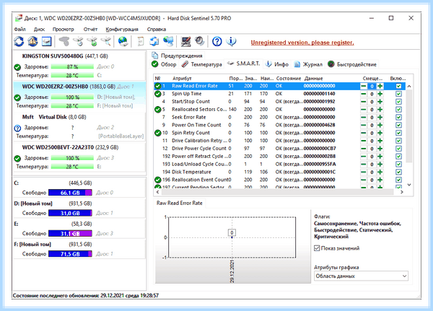Switch to the Обзор tab
433x311 pixels.
(164, 64)
